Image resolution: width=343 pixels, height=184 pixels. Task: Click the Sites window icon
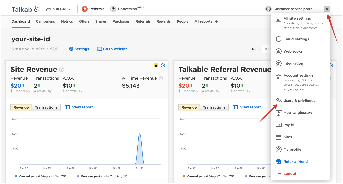coord(278,137)
